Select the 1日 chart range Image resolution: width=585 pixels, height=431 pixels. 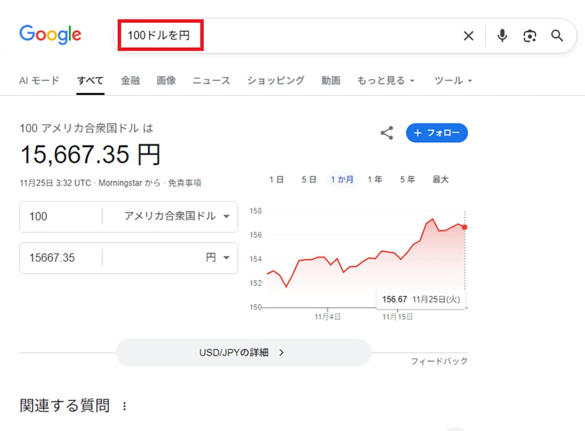[x=276, y=179]
